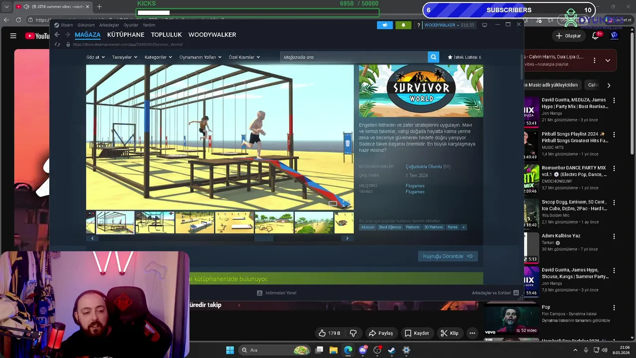Open more options for Adımı Kalbine Yaz
636x358 pixels.
tap(614, 236)
